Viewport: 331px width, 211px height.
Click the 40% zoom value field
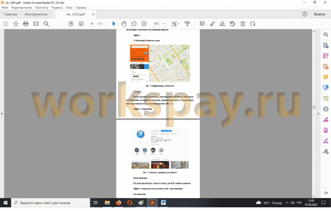pyautogui.click(x=157, y=24)
